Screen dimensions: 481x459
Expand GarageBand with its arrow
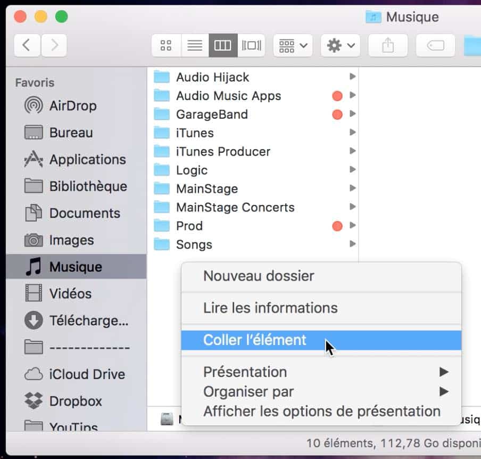pos(353,113)
